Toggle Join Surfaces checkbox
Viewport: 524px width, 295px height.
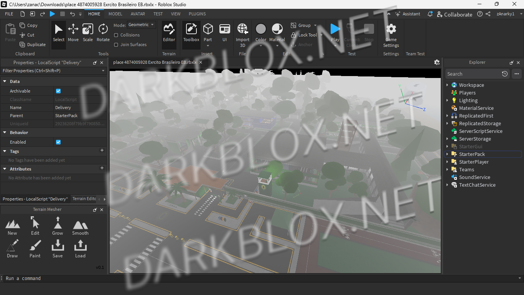[x=116, y=45]
